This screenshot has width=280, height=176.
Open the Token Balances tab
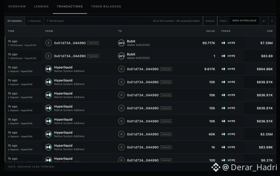coord(106,6)
